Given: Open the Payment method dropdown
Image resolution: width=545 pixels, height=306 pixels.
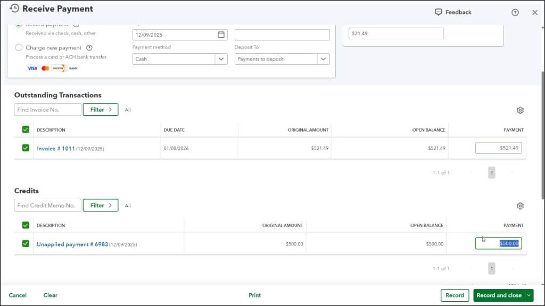Looking at the screenshot, I should (220, 59).
